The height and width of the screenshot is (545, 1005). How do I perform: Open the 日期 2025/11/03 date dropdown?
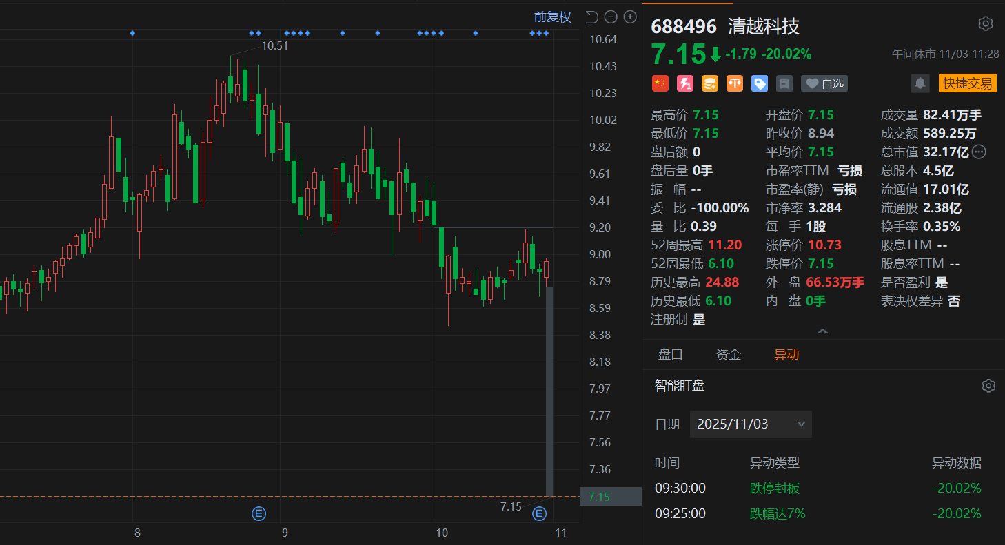point(751,424)
